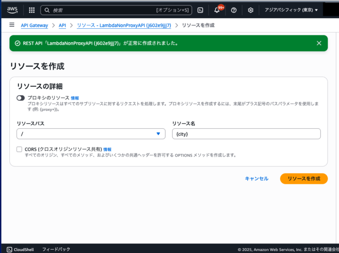Viewport: 339px width, 253px height.
Task: Open the settings gear icon
Action: pyautogui.click(x=250, y=10)
